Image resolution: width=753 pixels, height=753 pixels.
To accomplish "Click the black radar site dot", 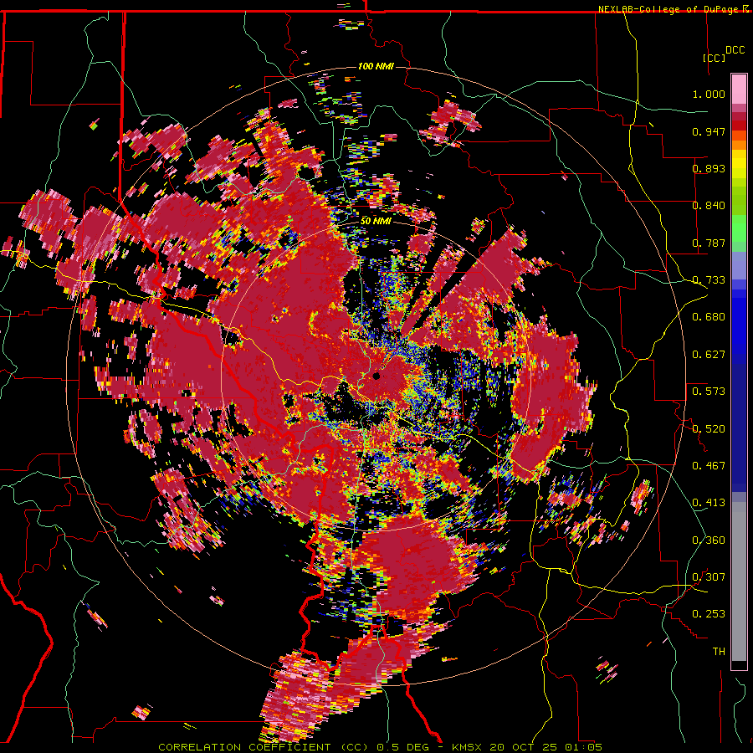I will tap(376, 376).
